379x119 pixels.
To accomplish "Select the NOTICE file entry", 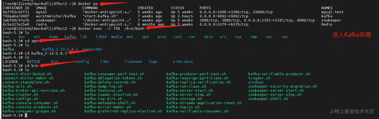I will pos(33,61).
